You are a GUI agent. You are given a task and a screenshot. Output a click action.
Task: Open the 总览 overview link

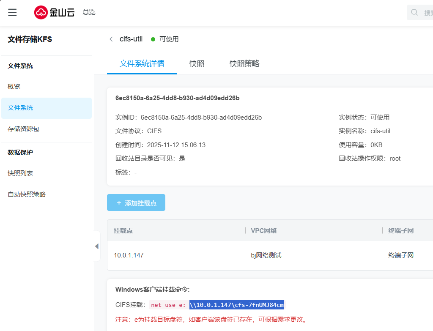89,12
